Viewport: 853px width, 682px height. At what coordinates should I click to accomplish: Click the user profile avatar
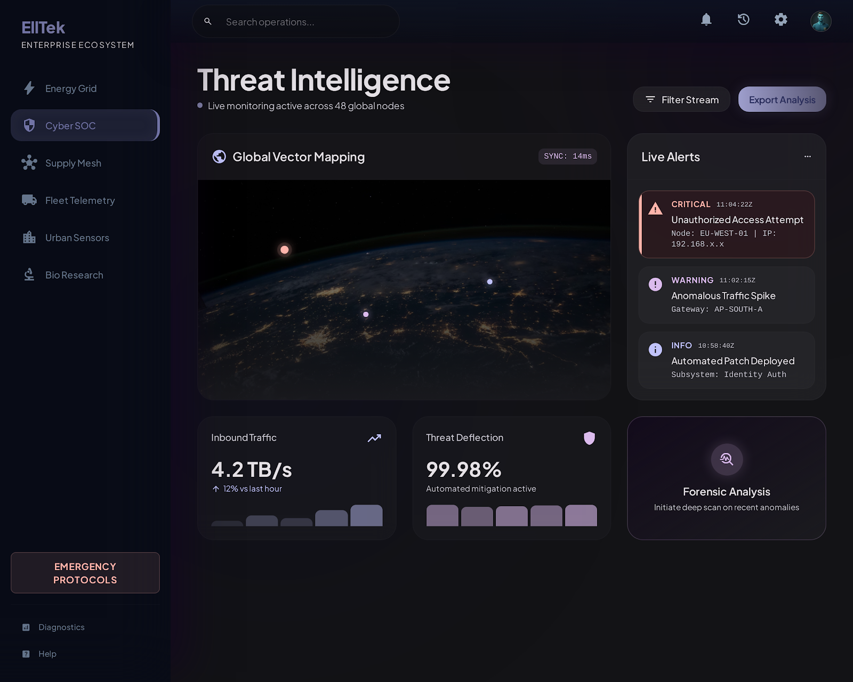[820, 21]
